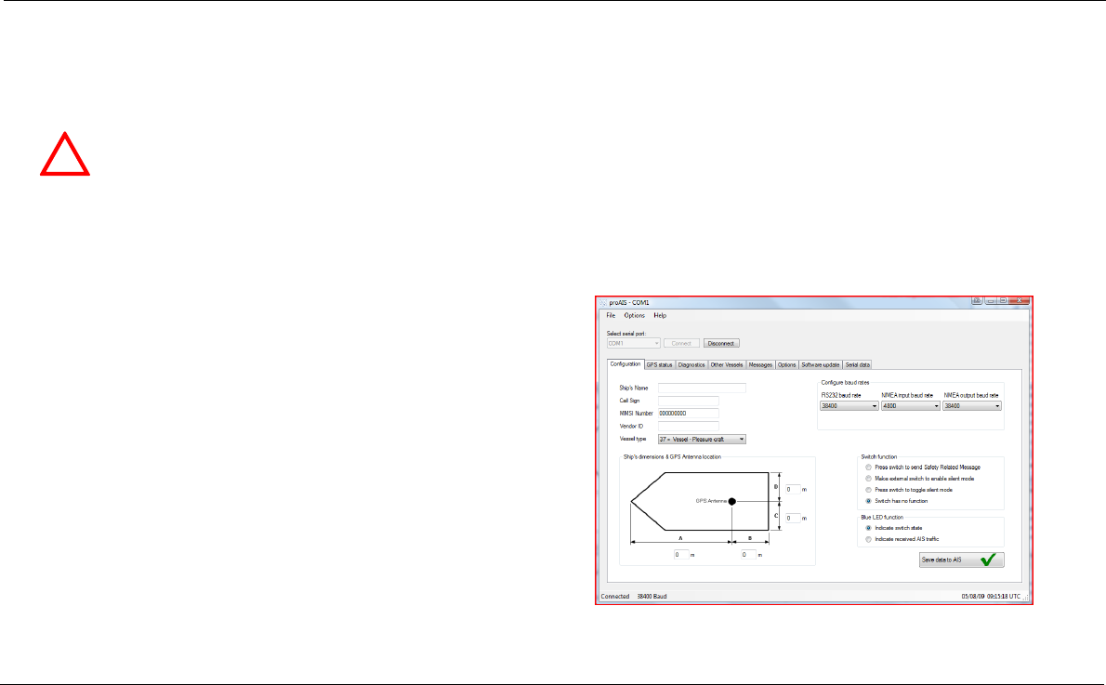Open the Help menu

[660, 315]
